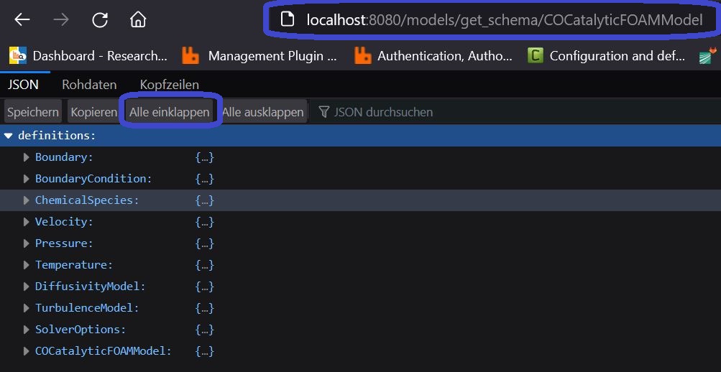Reload the page with the refresh icon
Image resolution: width=721 pixels, height=372 pixels.
pos(100,19)
